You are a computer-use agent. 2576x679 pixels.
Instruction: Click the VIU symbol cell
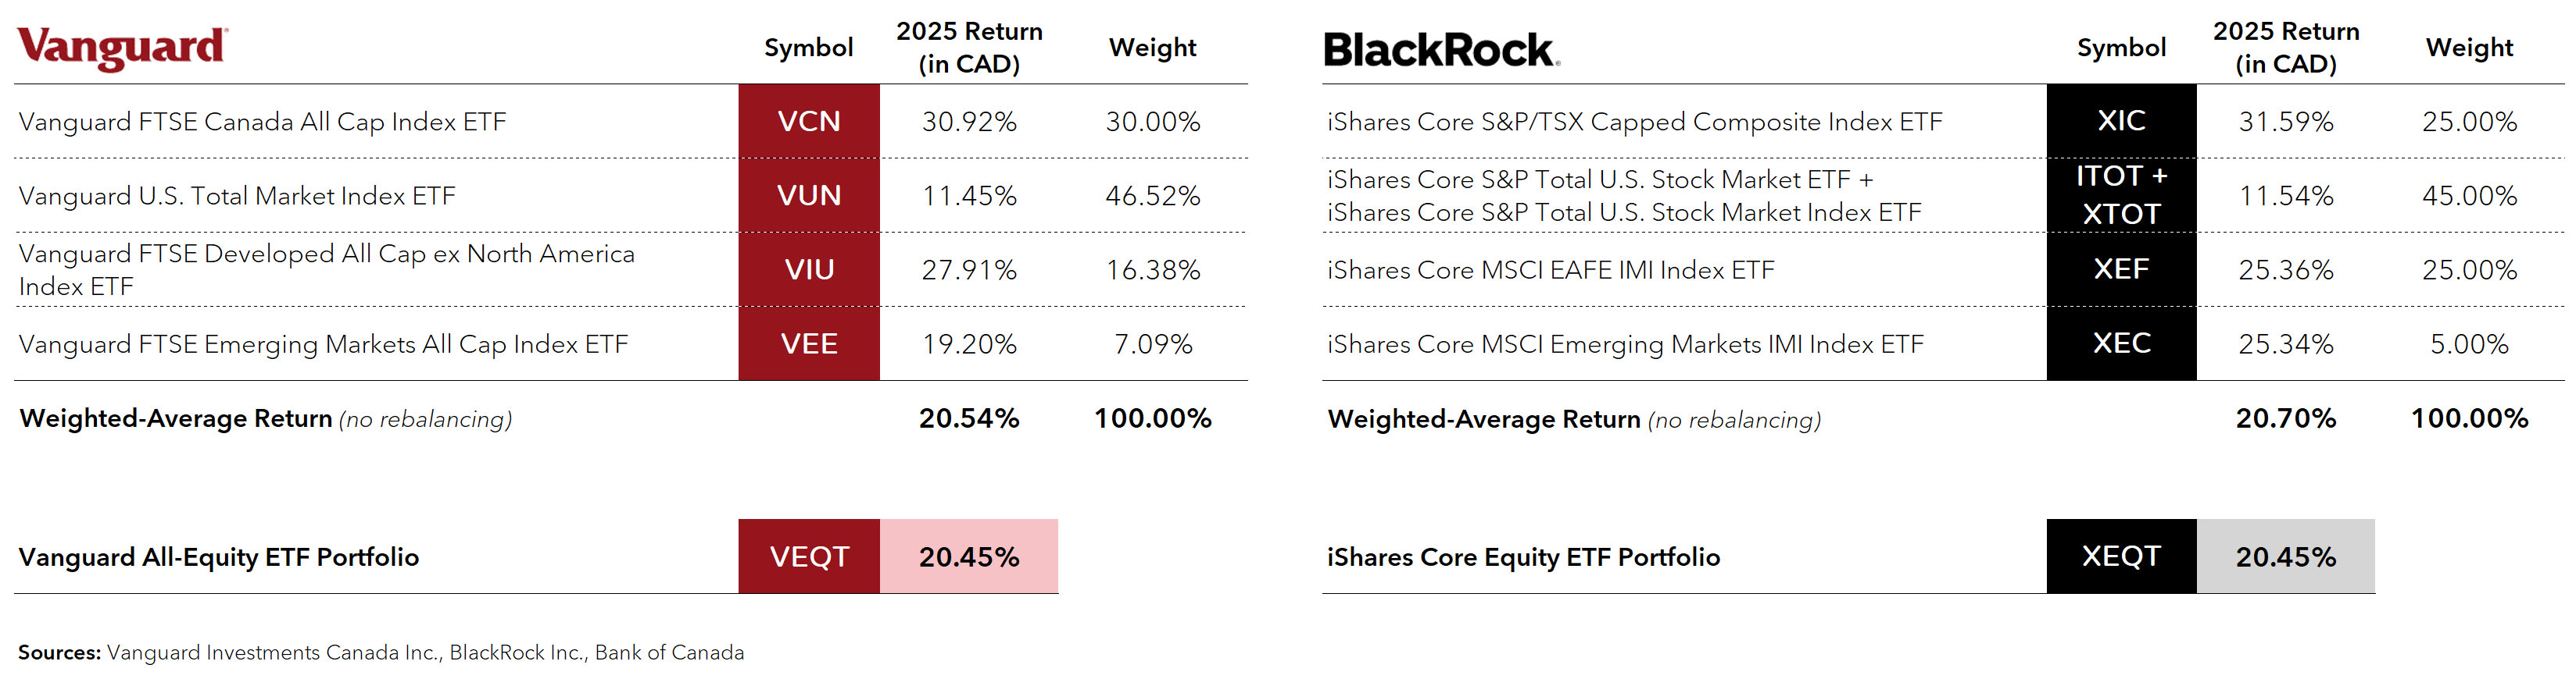pyautogui.click(x=808, y=269)
